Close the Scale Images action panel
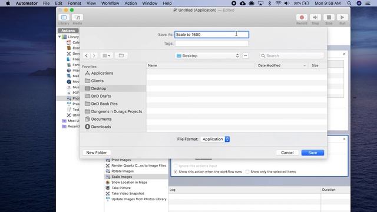 click(344, 139)
